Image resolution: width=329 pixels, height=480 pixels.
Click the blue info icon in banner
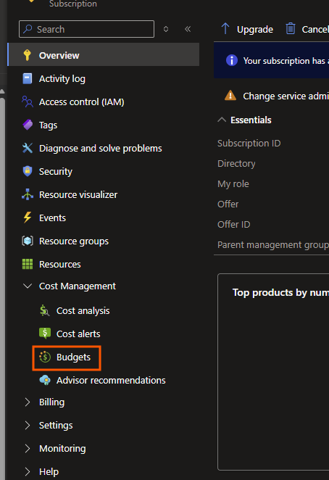(232, 60)
